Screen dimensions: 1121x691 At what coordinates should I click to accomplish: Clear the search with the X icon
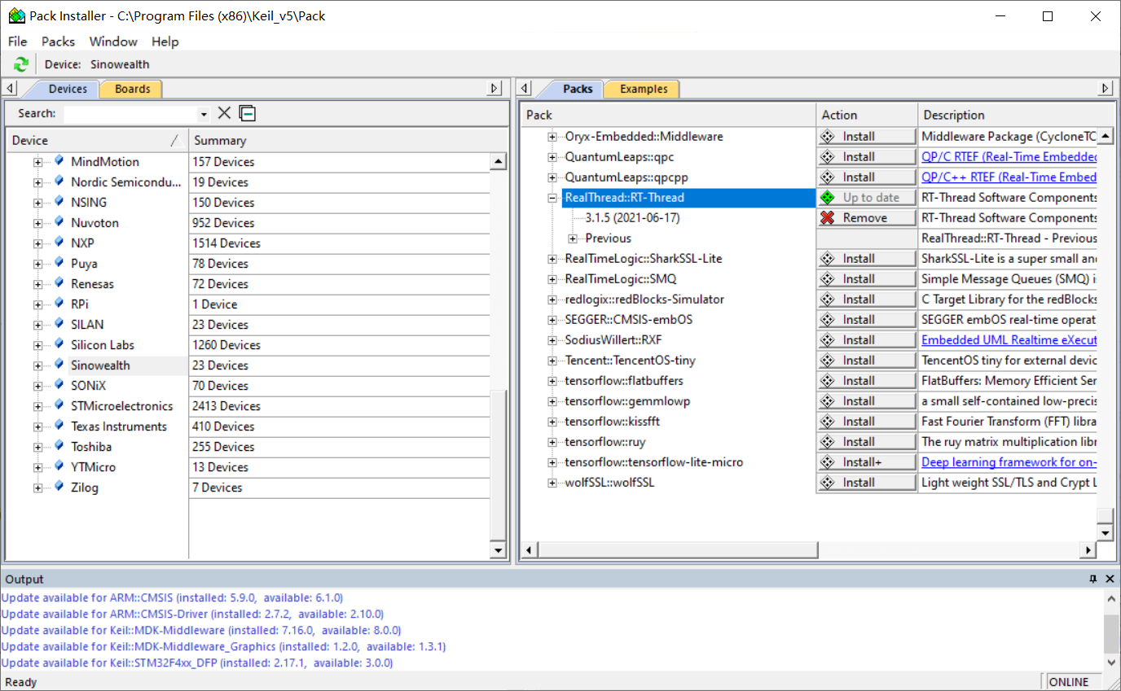tap(224, 113)
